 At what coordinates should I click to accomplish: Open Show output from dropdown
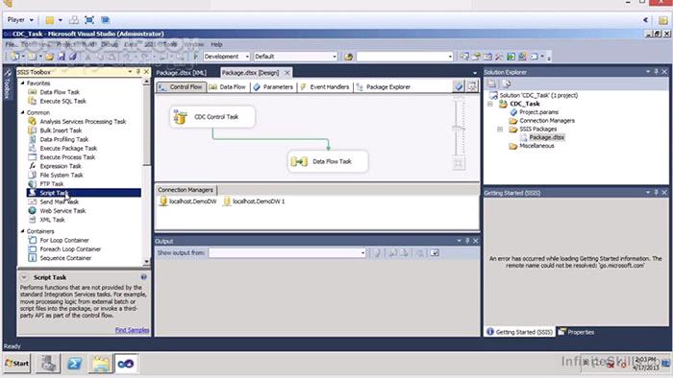(362, 253)
